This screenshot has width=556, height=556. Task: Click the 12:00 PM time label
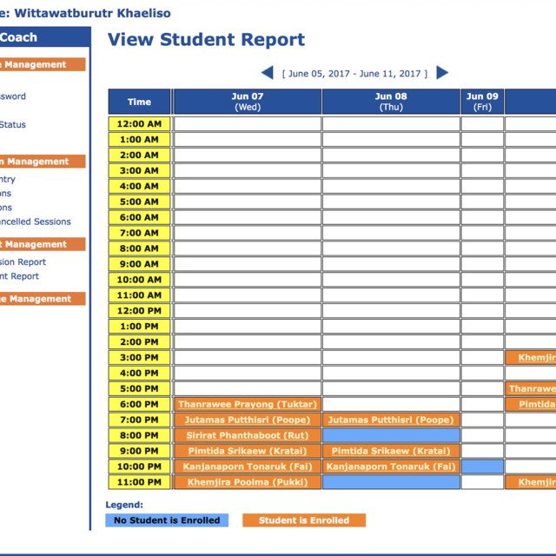tap(139, 311)
